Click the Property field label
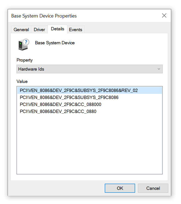The image size is (181, 204). pos(25,60)
